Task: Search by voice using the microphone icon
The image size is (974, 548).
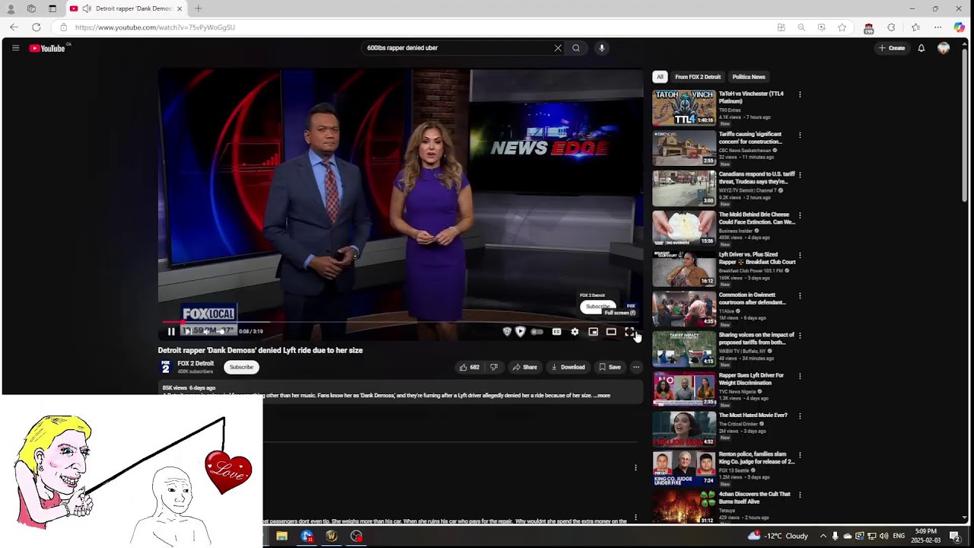Action: (x=601, y=48)
